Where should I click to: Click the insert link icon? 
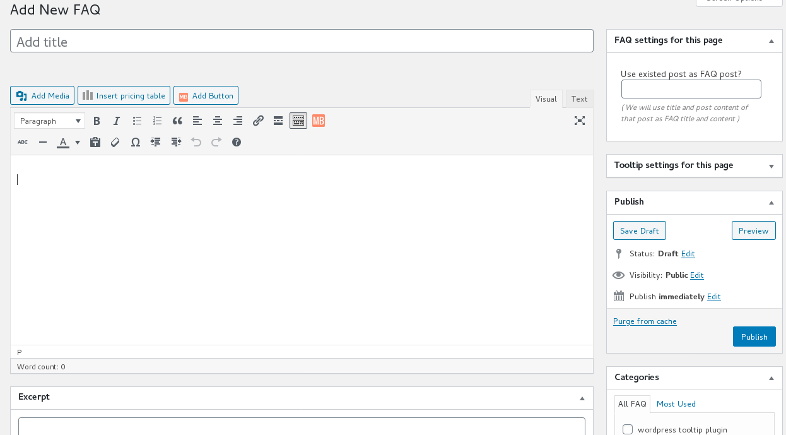(x=258, y=121)
